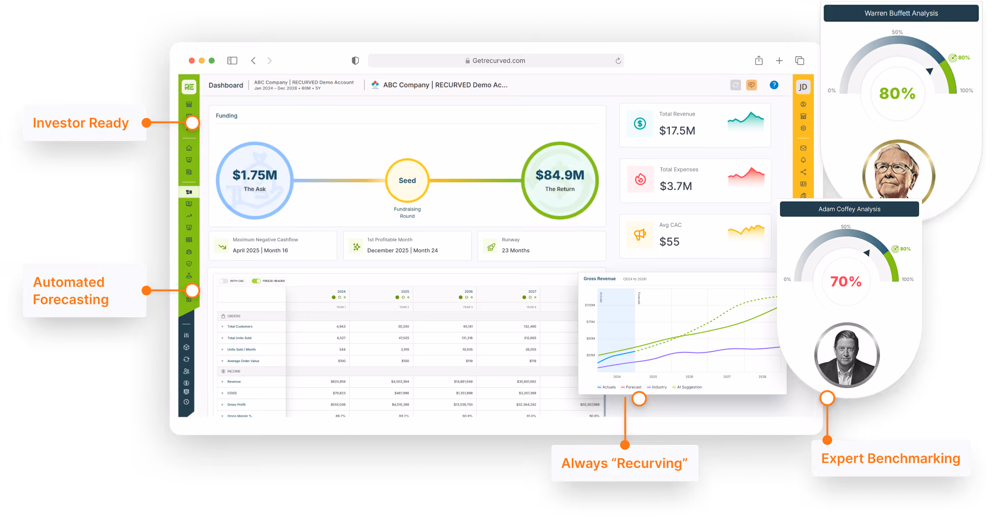Toggle the Industry series in the chart legend
The width and height of the screenshot is (994, 520).
tap(657, 387)
